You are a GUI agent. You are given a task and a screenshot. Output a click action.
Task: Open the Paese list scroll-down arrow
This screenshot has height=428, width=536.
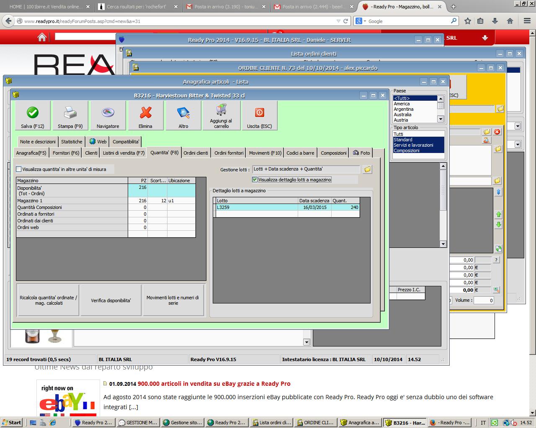click(441, 119)
